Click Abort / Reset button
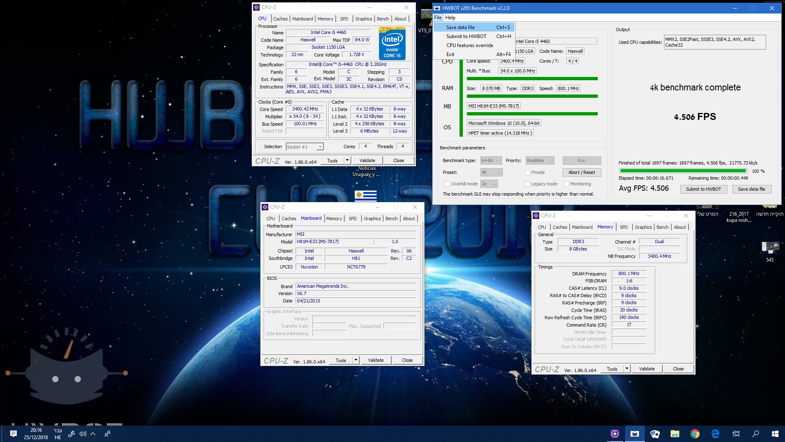This screenshot has width=785, height=442. [x=582, y=172]
